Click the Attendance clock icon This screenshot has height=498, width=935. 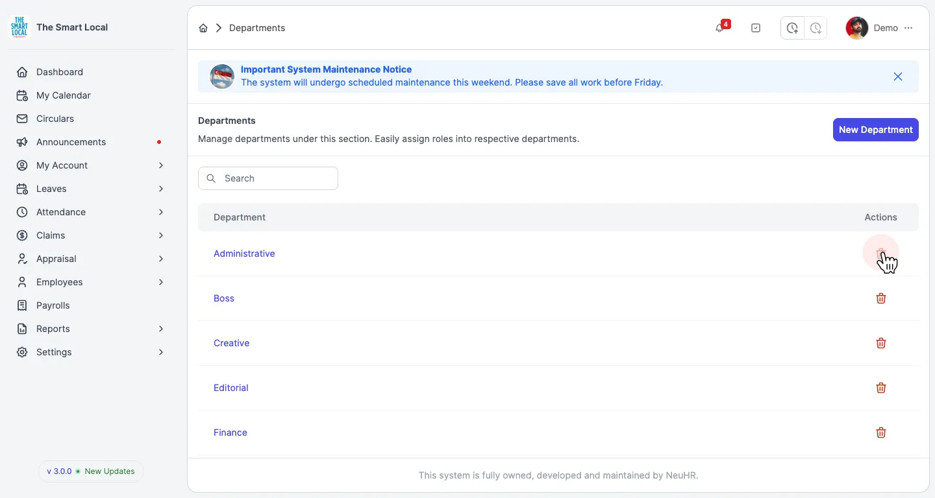pos(22,212)
